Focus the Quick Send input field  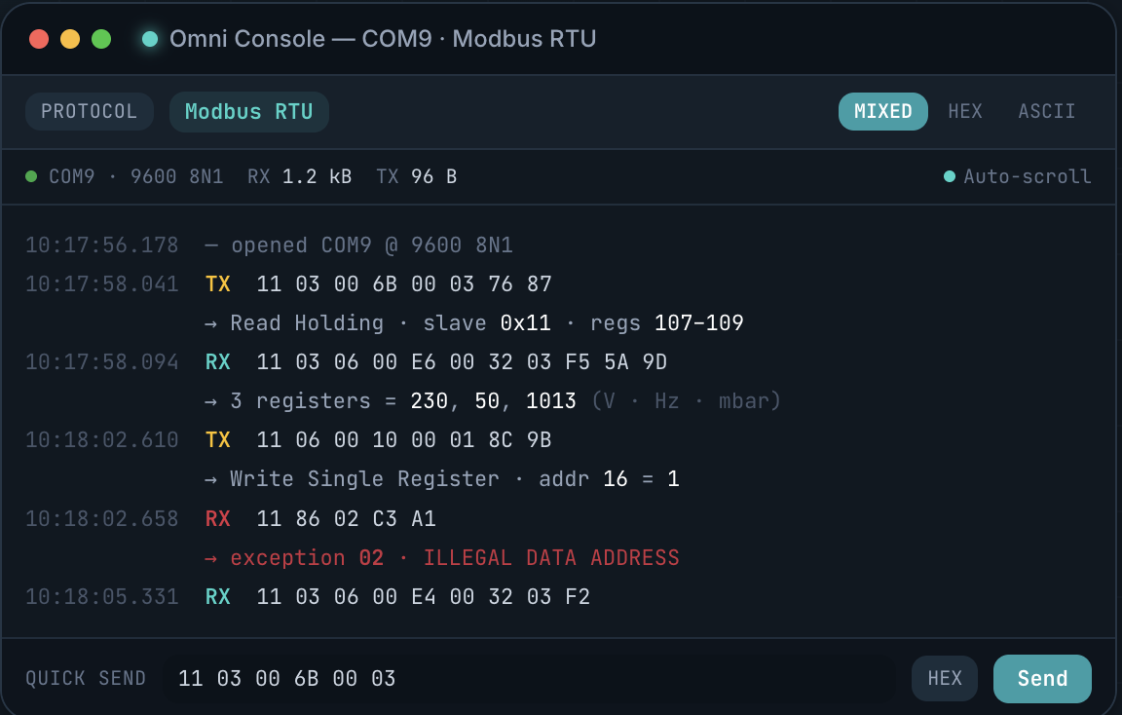(530, 679)
